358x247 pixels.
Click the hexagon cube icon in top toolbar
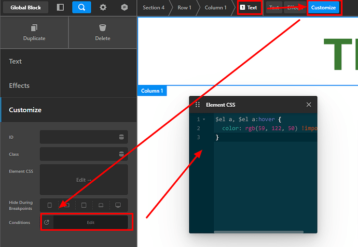tap(124, 7)
